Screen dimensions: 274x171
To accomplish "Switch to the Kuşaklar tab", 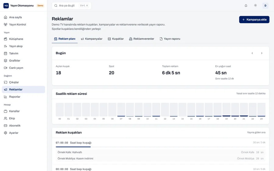I will (x=116, y=39).
